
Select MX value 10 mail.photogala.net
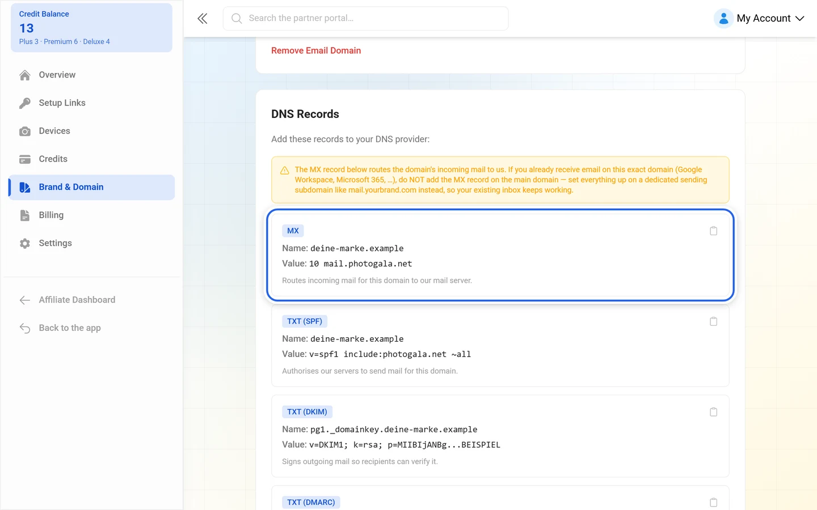pyautogui.click(x=361, y=263)
